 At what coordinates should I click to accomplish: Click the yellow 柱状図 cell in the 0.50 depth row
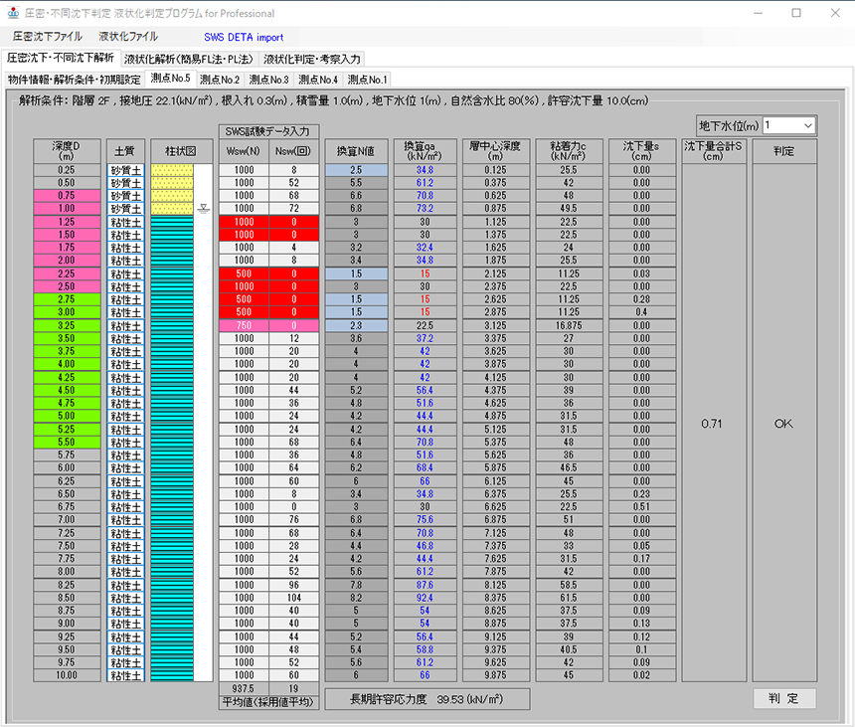click(x=172, y=183)
